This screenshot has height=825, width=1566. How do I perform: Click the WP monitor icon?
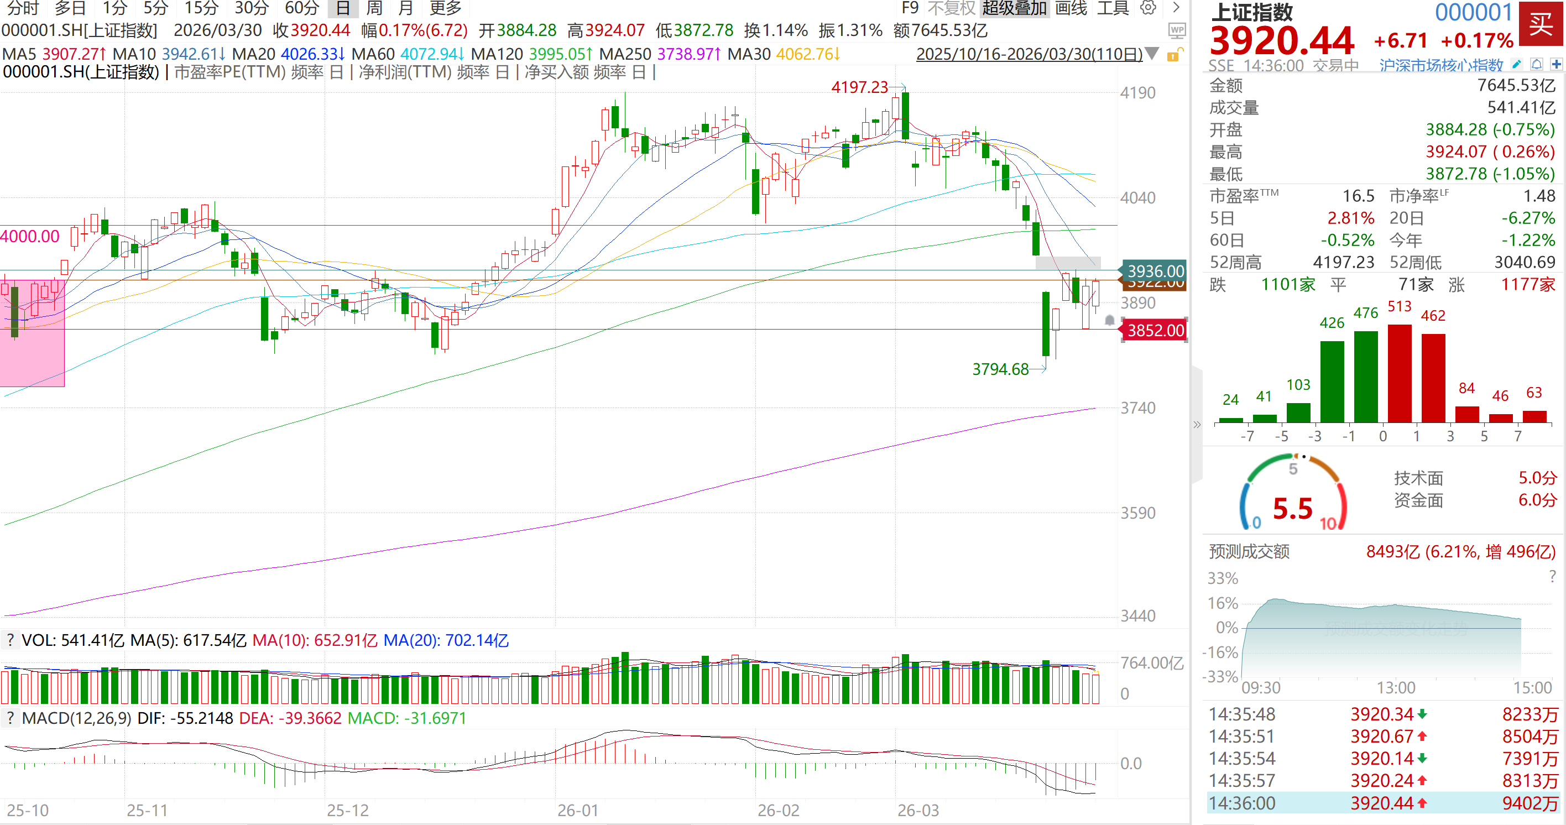click(x=1177, y=30)
